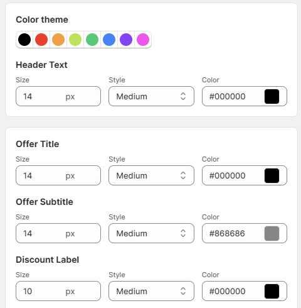The height and width of the screenshot is (308, 301).
Task: Open the Header Text Style dropdown
Action: [151, 96]
